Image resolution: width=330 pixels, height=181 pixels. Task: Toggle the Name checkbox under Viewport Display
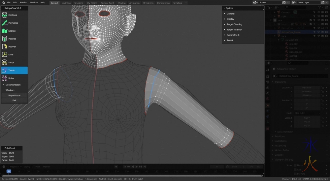(295, 165)
